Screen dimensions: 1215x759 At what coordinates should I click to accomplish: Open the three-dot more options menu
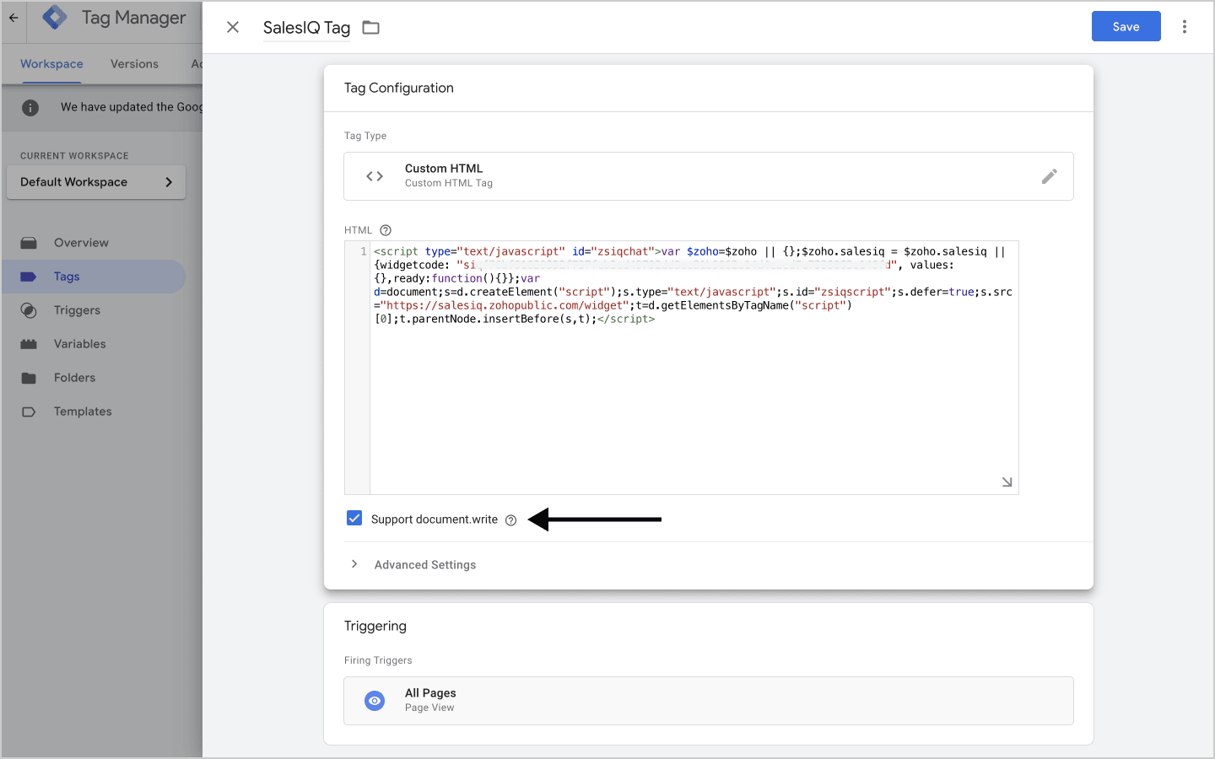1185,26
